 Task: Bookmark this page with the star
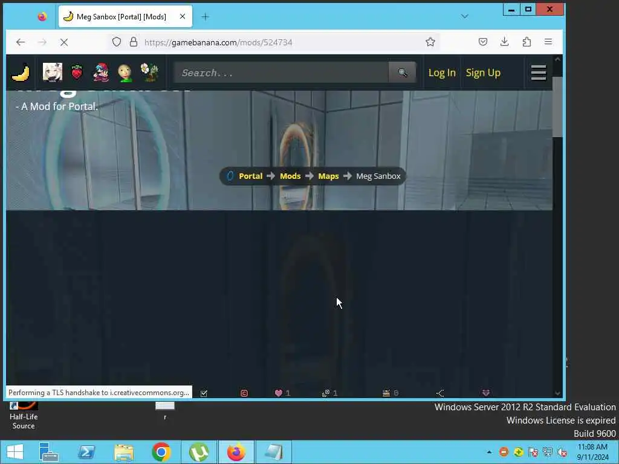430,42
